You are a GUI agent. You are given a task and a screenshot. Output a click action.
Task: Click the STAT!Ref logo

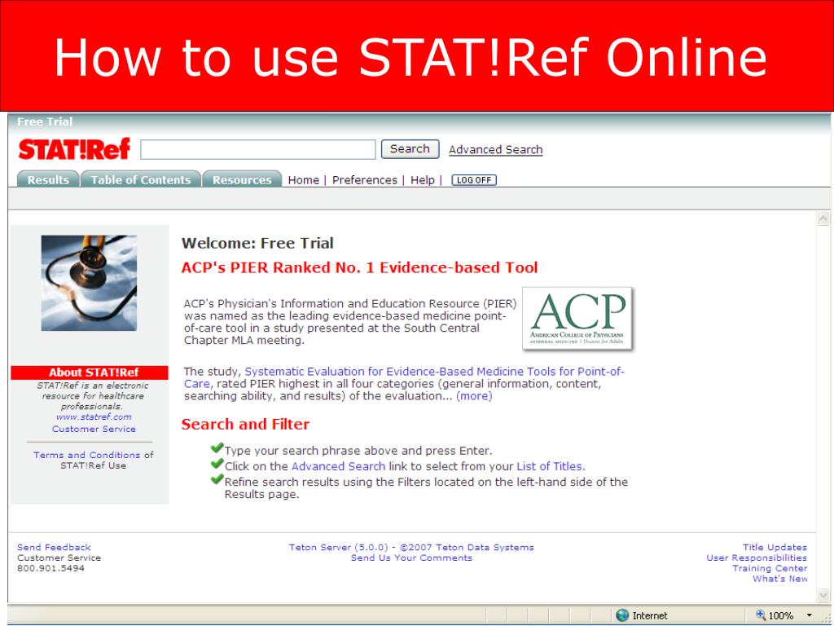tap(74, 149)
